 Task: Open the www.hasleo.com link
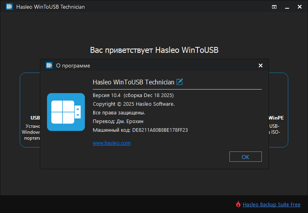tap(112, 143)
